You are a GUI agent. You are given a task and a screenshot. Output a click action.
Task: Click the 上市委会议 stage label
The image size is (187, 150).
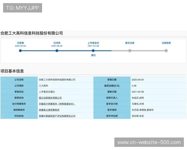93,43
